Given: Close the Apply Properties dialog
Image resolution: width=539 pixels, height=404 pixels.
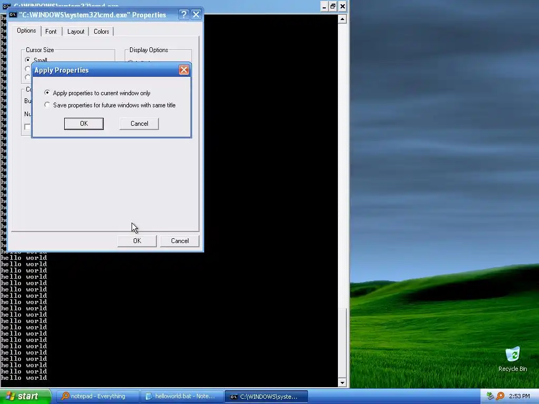Looking at the screenshot, I should point(184,70).
